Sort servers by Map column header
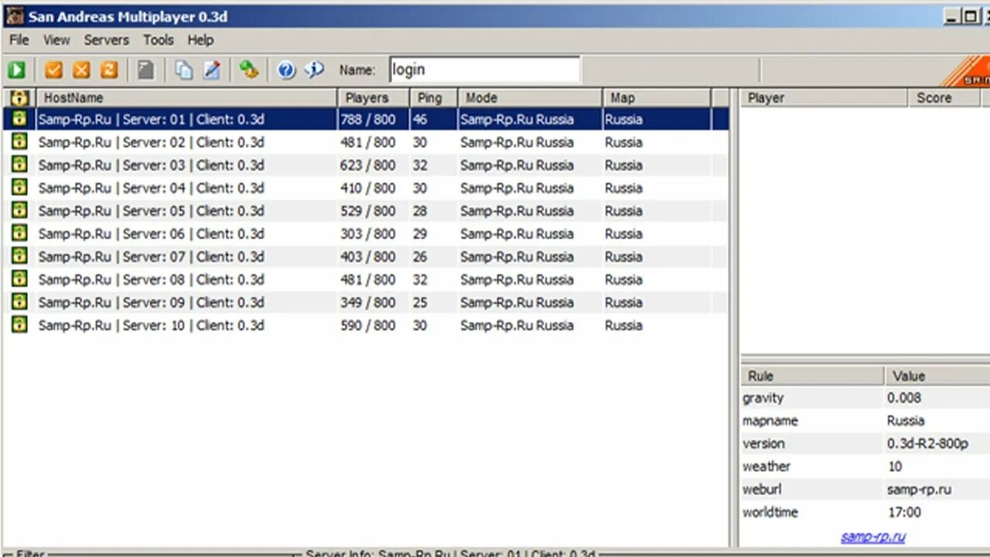The image size is (990, 557). click(657, 98)
